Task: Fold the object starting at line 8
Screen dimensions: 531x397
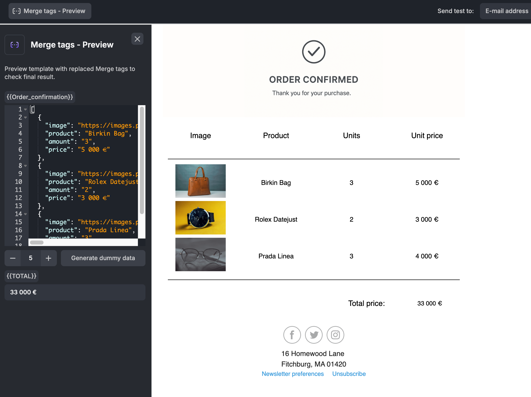Action: tap(25, 166)
